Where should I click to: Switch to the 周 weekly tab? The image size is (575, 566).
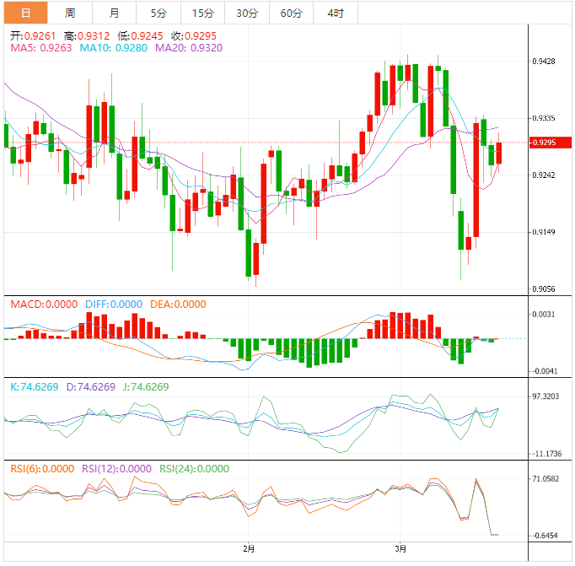pos(70,13)
